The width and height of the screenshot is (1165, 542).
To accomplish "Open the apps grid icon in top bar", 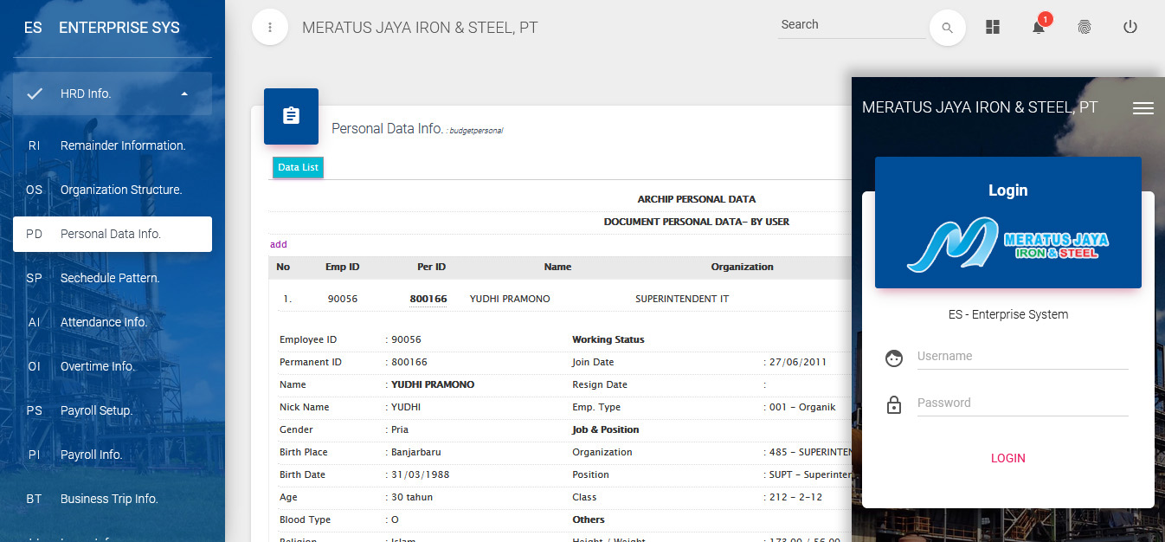I will tap(992, 27).
